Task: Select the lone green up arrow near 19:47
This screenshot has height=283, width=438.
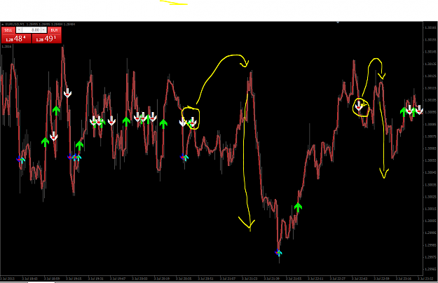Action: pos(126,121)
